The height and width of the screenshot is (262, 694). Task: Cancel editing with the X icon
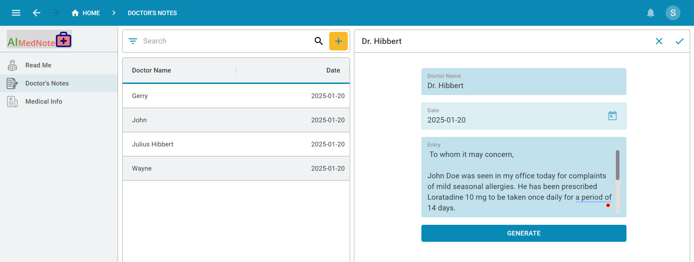pyautogui.click(x=659, y=41)
